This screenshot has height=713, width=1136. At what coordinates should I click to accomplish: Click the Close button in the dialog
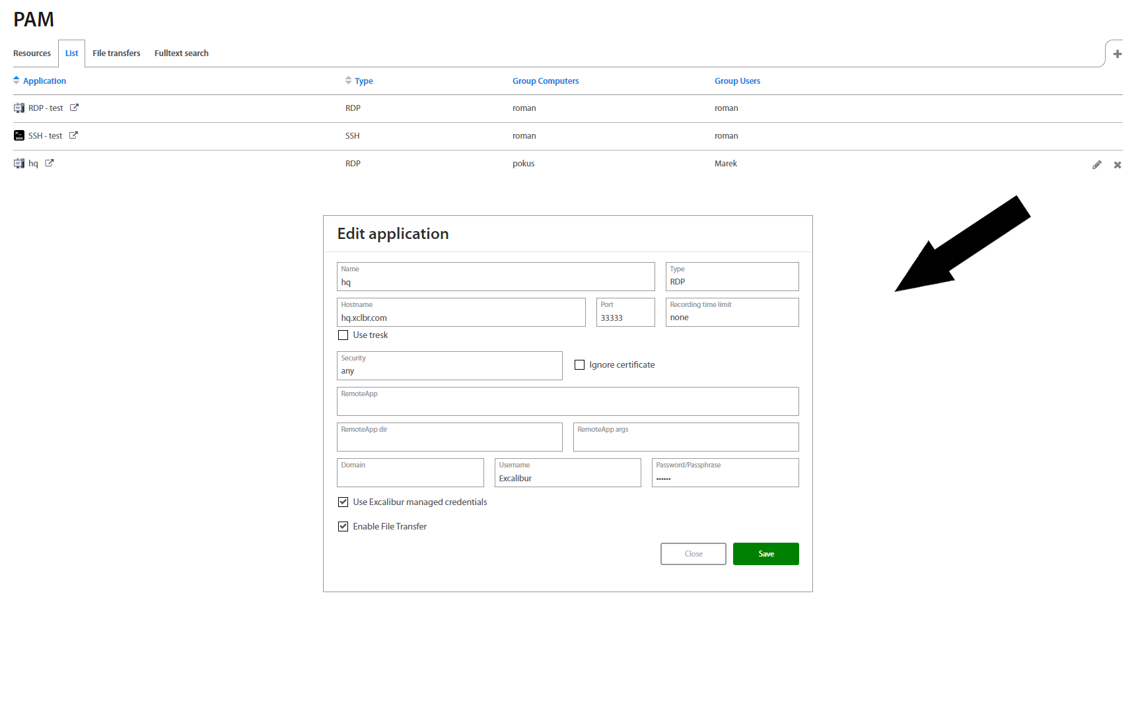[693, 554]
